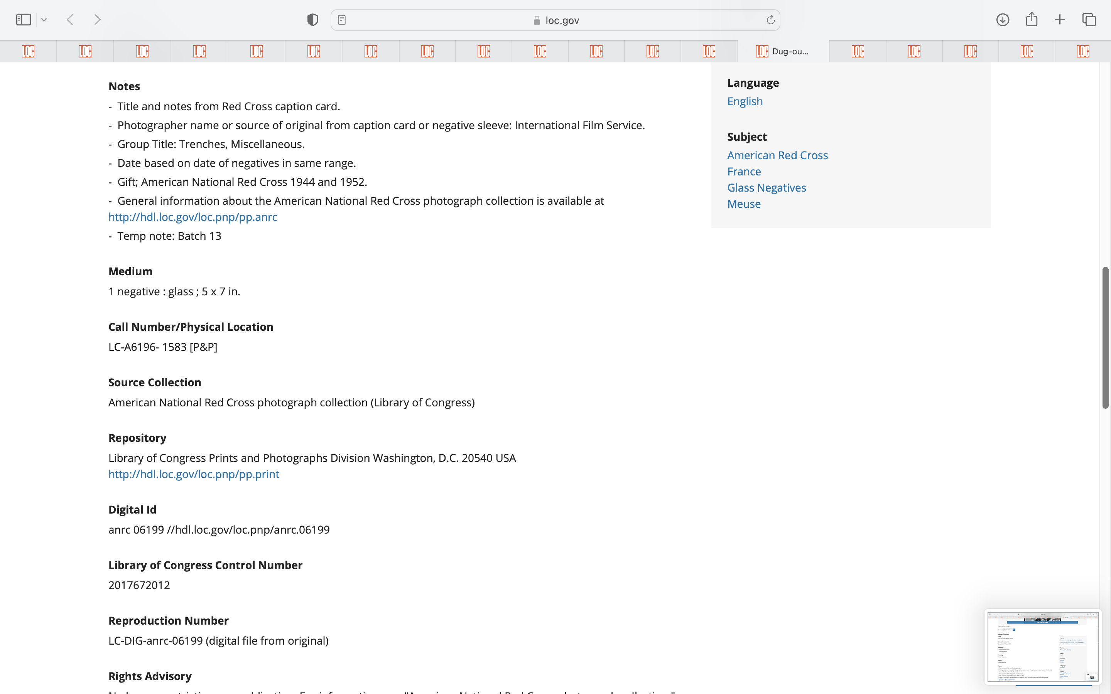Open the pp.print repository link
The width and height of the screenshot is (1111, 694).
pos(193,474)
